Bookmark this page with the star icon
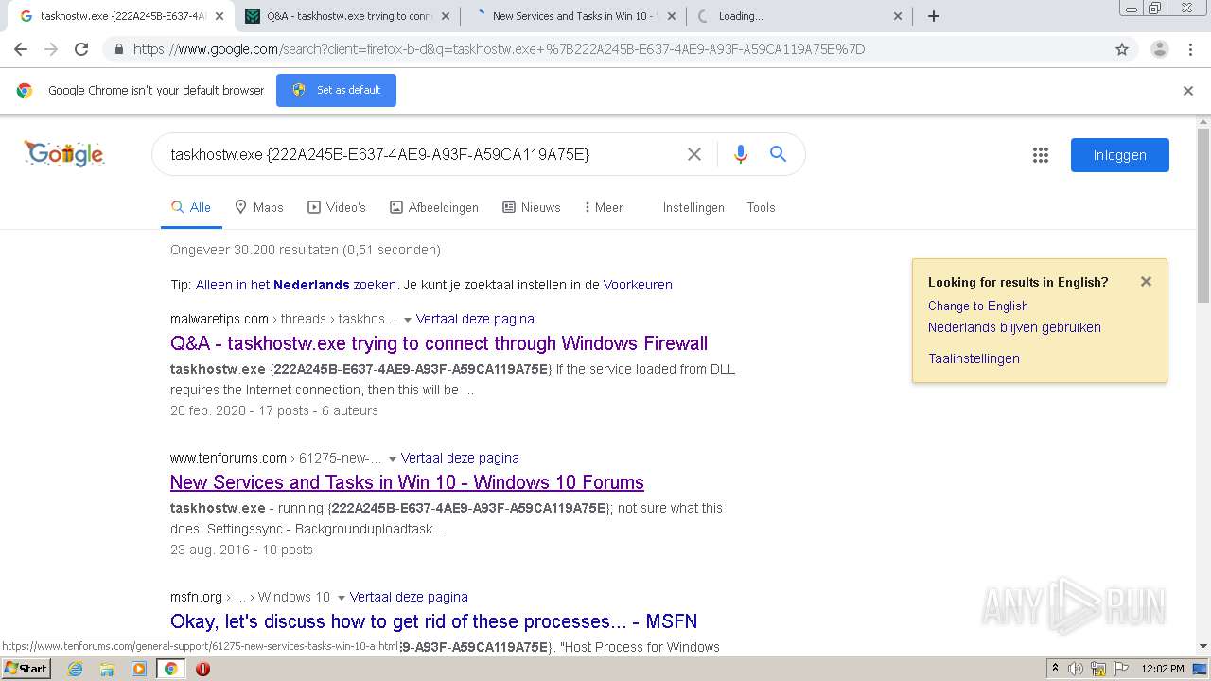This screenshot has height=681, width=1211. (1122, 49)
